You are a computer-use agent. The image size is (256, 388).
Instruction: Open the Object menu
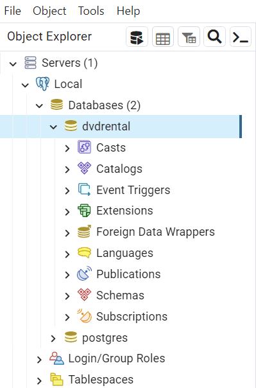49,11
